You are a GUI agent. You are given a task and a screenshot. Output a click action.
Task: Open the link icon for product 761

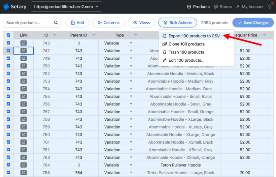[x=24, y=142]
